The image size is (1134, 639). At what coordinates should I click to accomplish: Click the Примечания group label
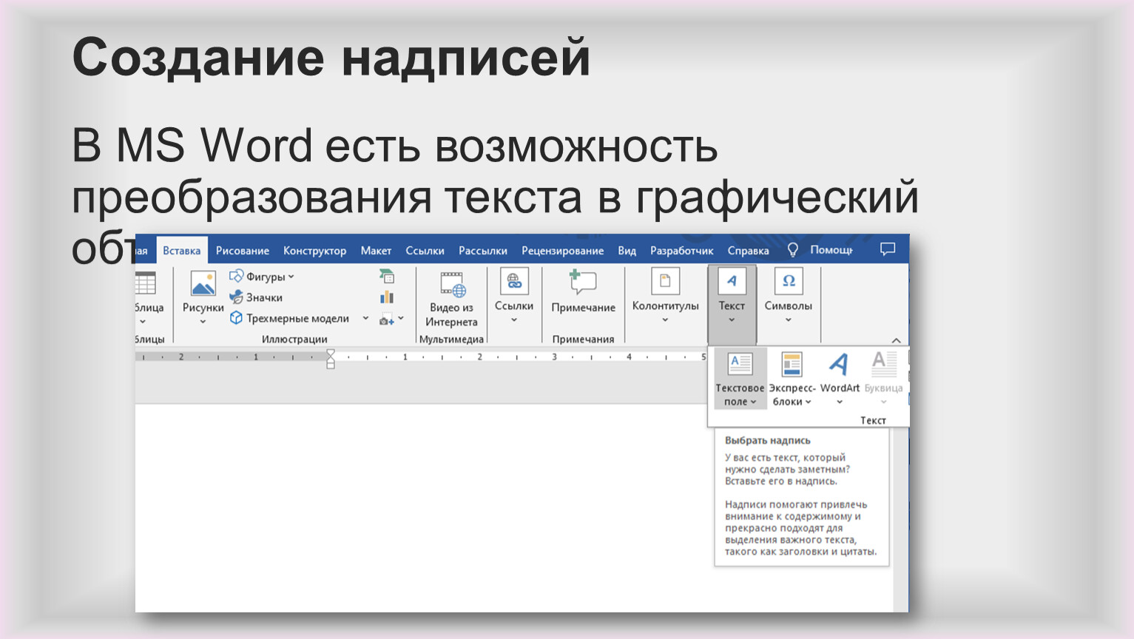point(583,339)
